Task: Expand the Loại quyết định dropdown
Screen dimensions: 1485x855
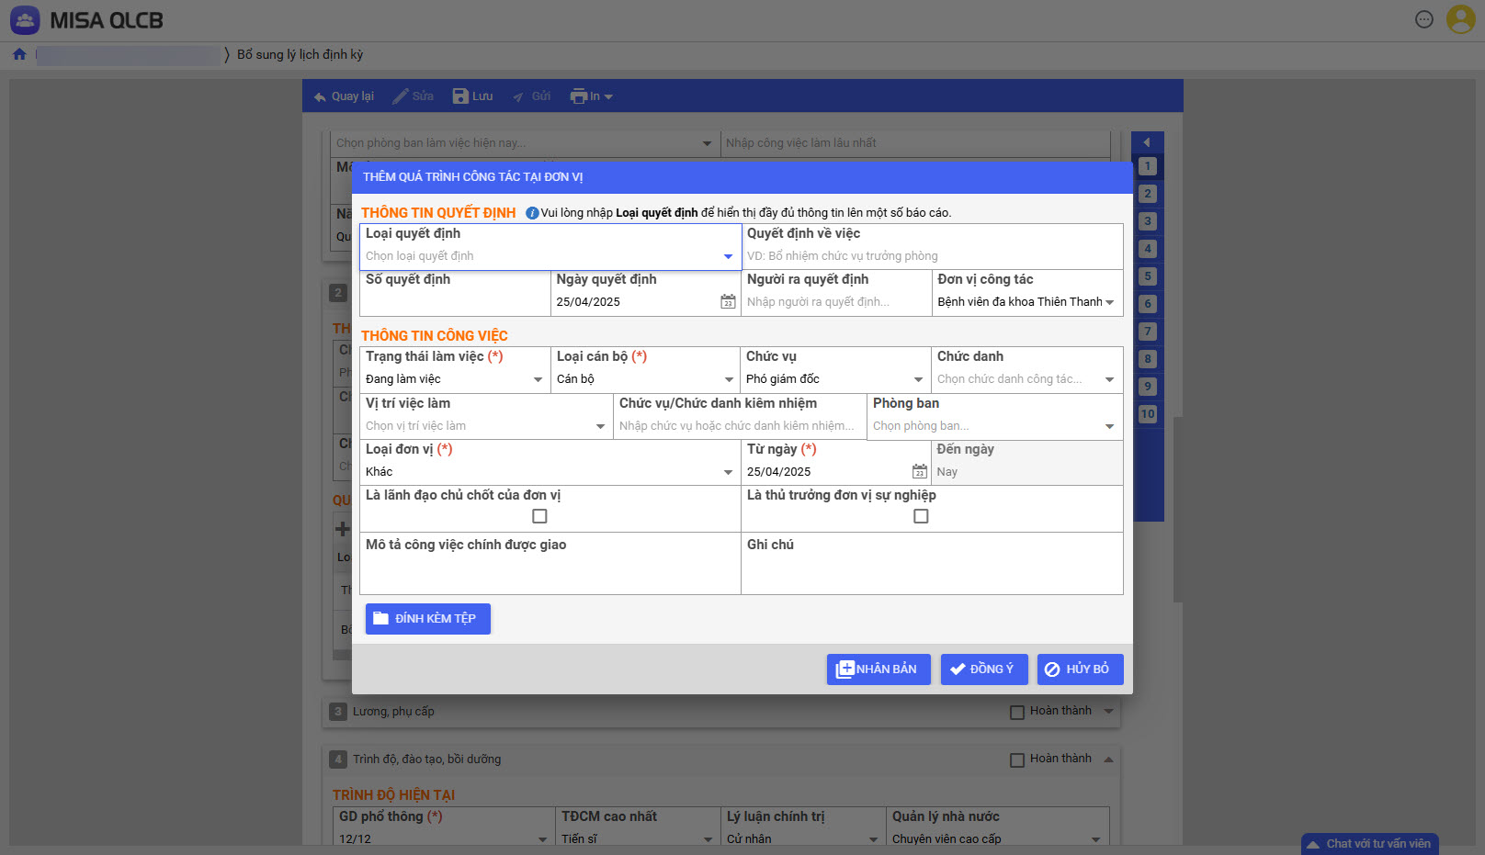Action: 728,256
